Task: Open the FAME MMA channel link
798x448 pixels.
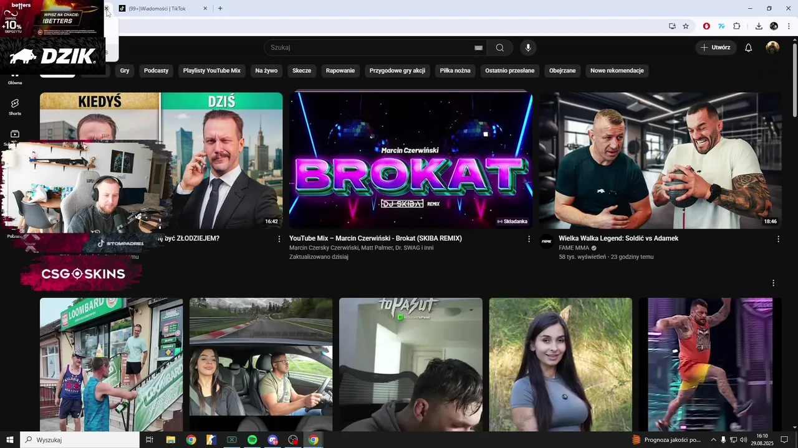Action: pos(574,248)
